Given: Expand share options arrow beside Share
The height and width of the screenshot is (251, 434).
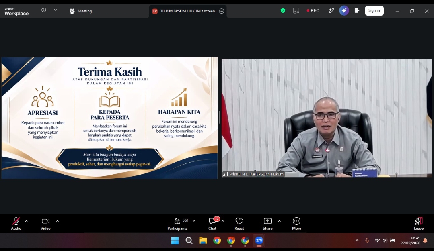Looking at the screenshot, I should point(279,221).
